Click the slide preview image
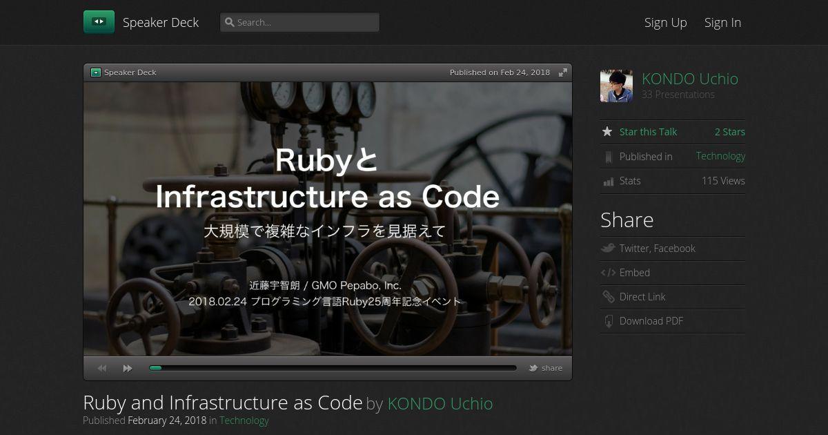Screen dimensions: 828x435 point(328,219)
